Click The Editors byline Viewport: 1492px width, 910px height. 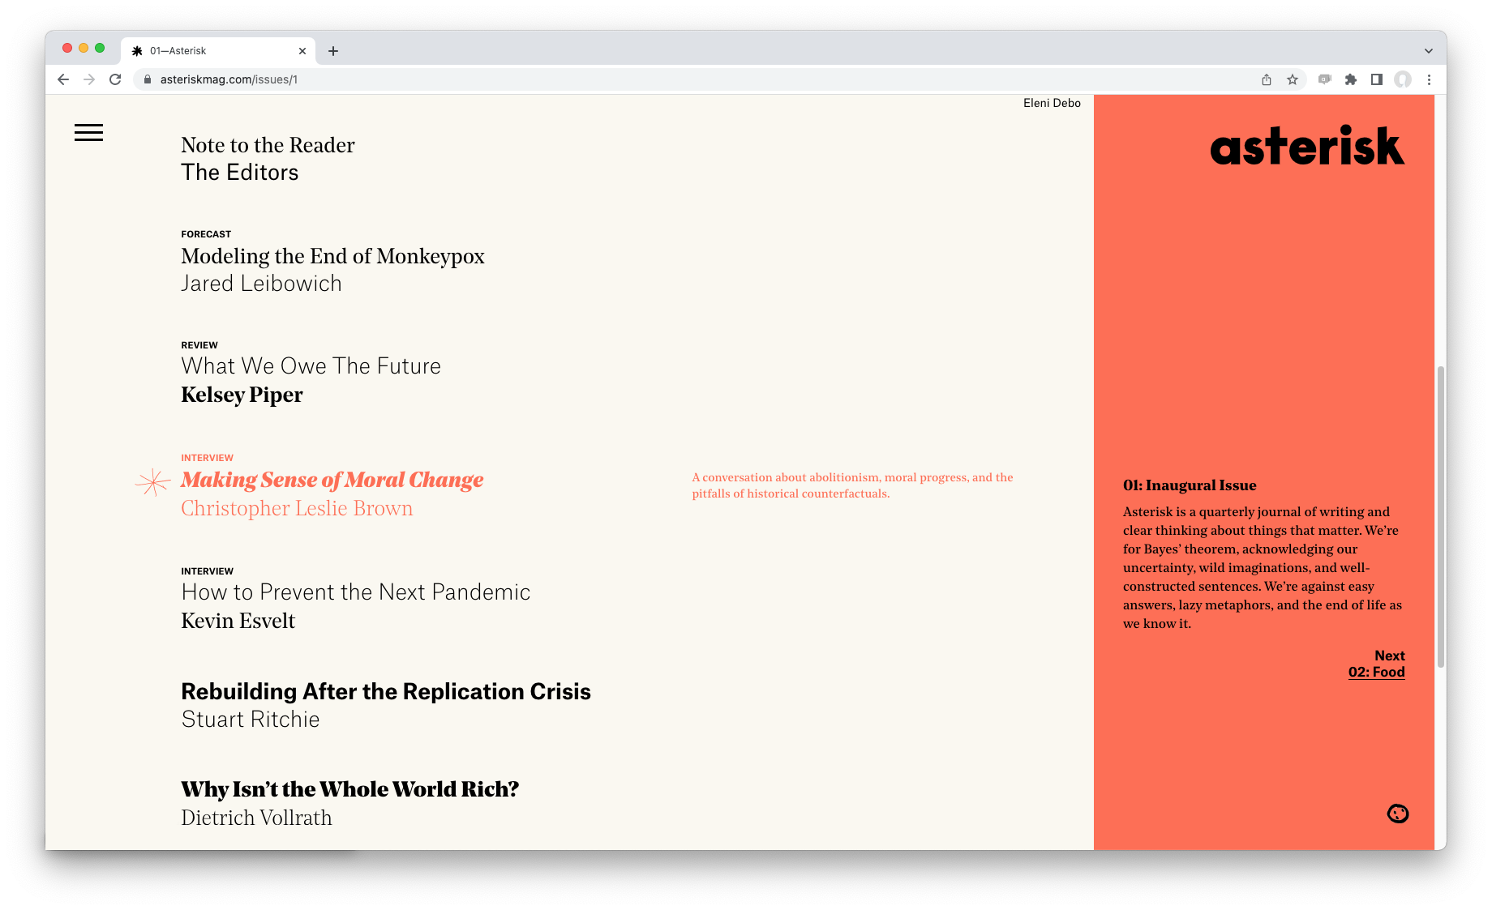point(239,173)
